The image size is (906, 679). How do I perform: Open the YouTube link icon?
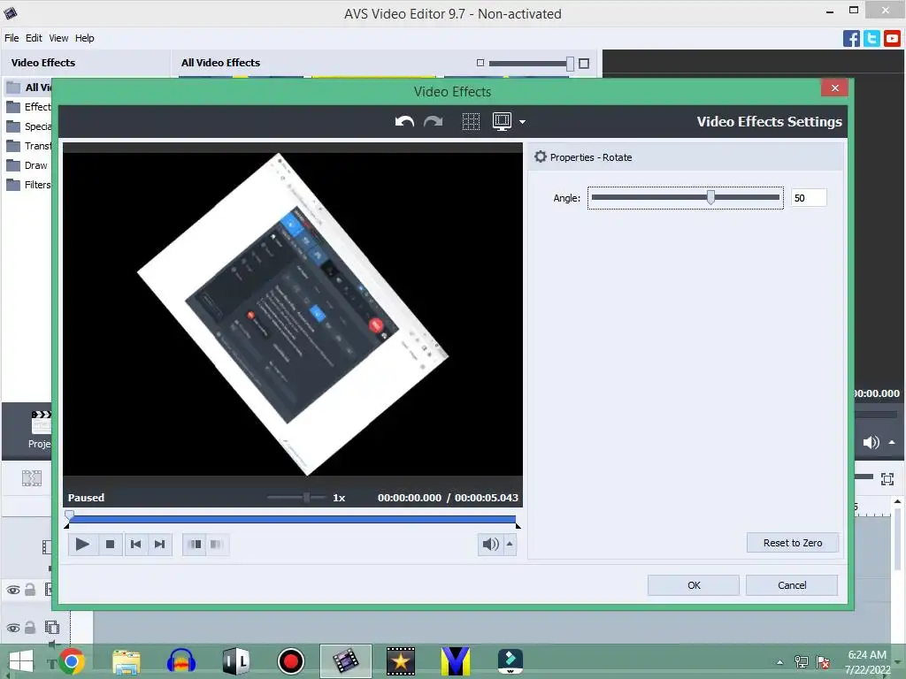click(x=892, y=39)
